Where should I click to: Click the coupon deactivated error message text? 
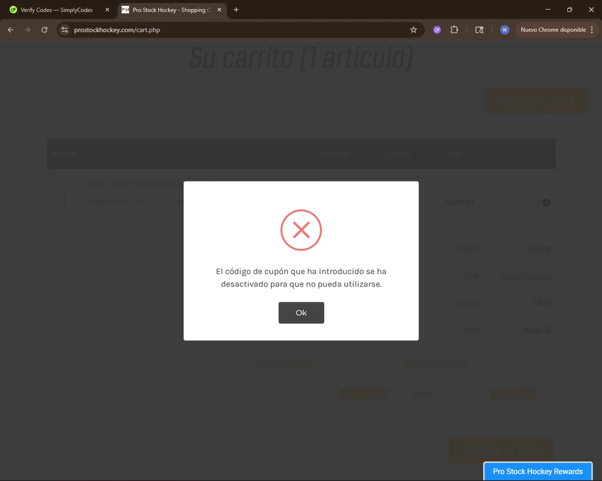pos(301,277)
